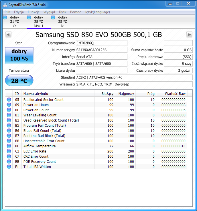Click the Własności features field
Screen dimensions: 197x211
[134, 84]
